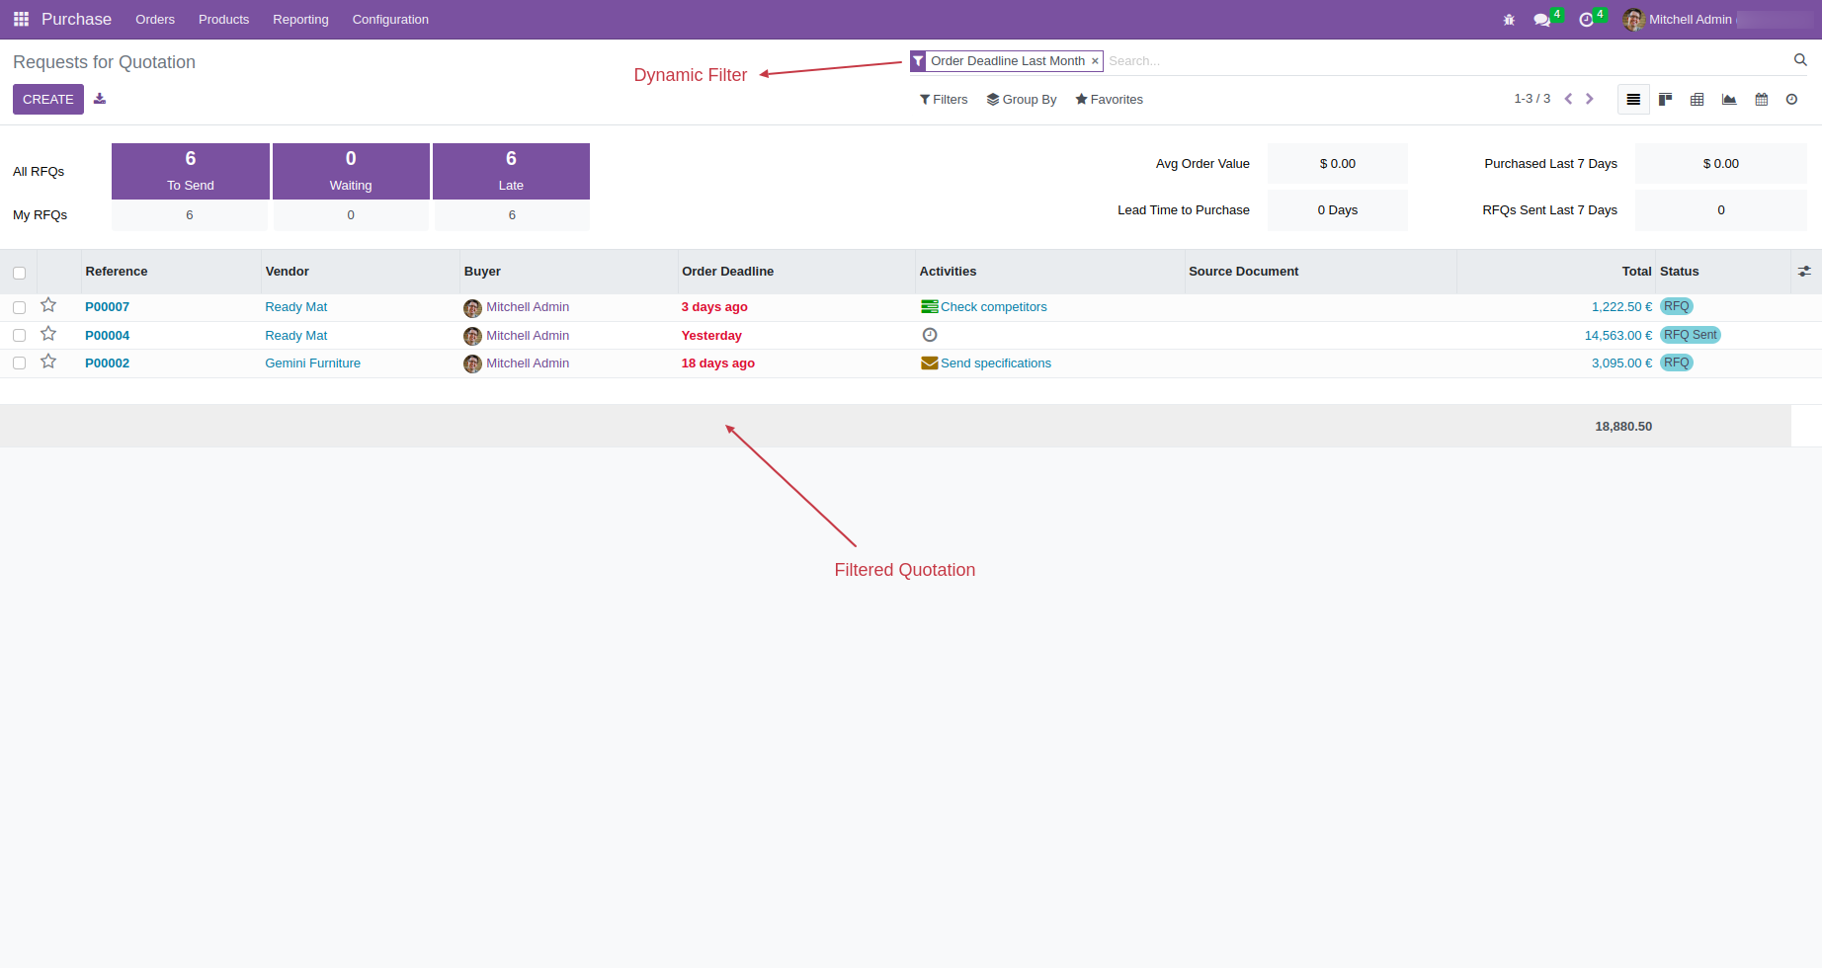Sort by Reference column header
This screenshot has width=1822, height=968.
point(117,272)
